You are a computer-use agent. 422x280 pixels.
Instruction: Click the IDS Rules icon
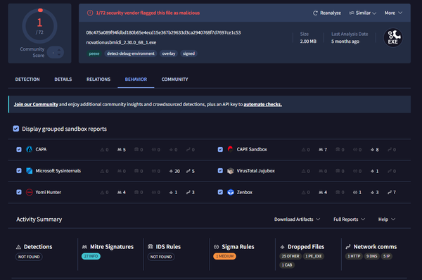[151, 247]
